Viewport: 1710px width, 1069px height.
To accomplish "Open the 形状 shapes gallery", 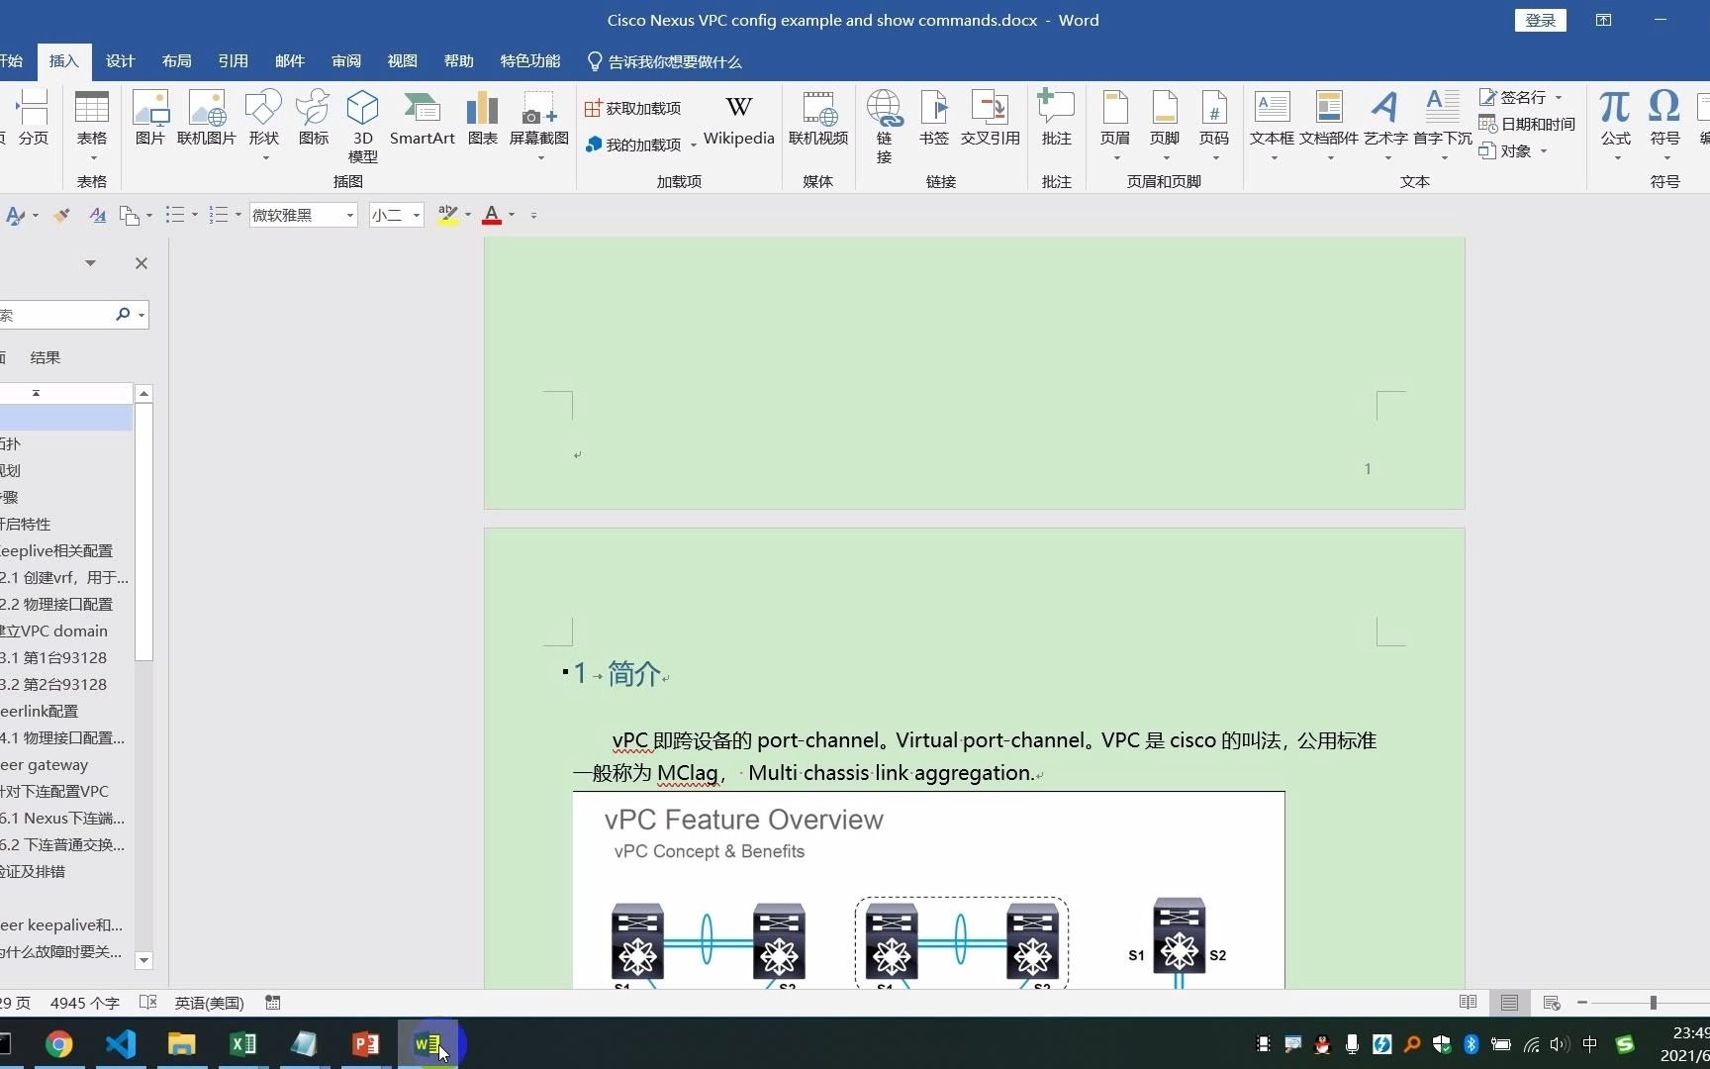I will coord(263,126).
